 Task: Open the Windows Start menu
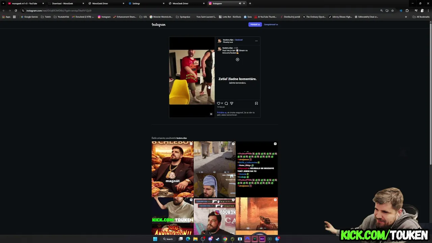(155, 239)
